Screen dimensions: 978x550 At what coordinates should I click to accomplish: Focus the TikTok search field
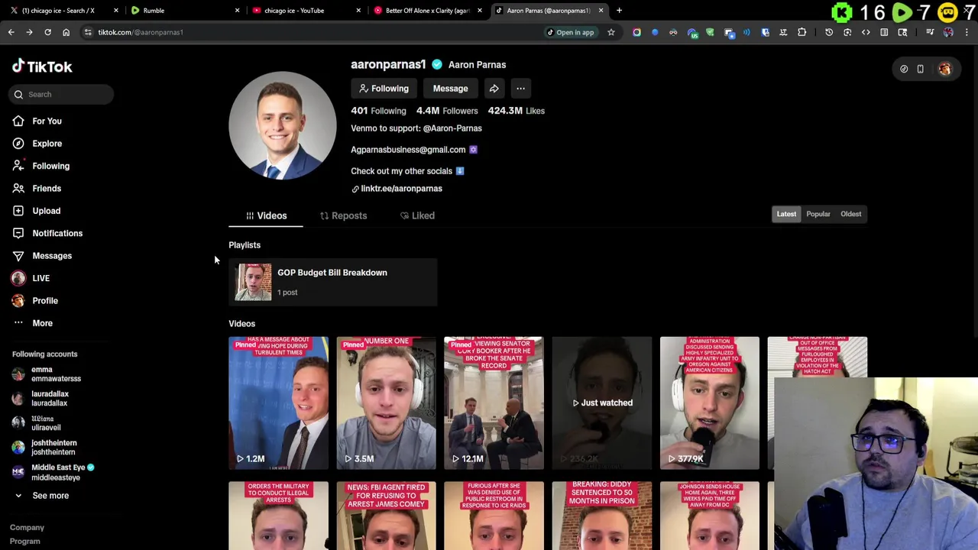[62, 94]
